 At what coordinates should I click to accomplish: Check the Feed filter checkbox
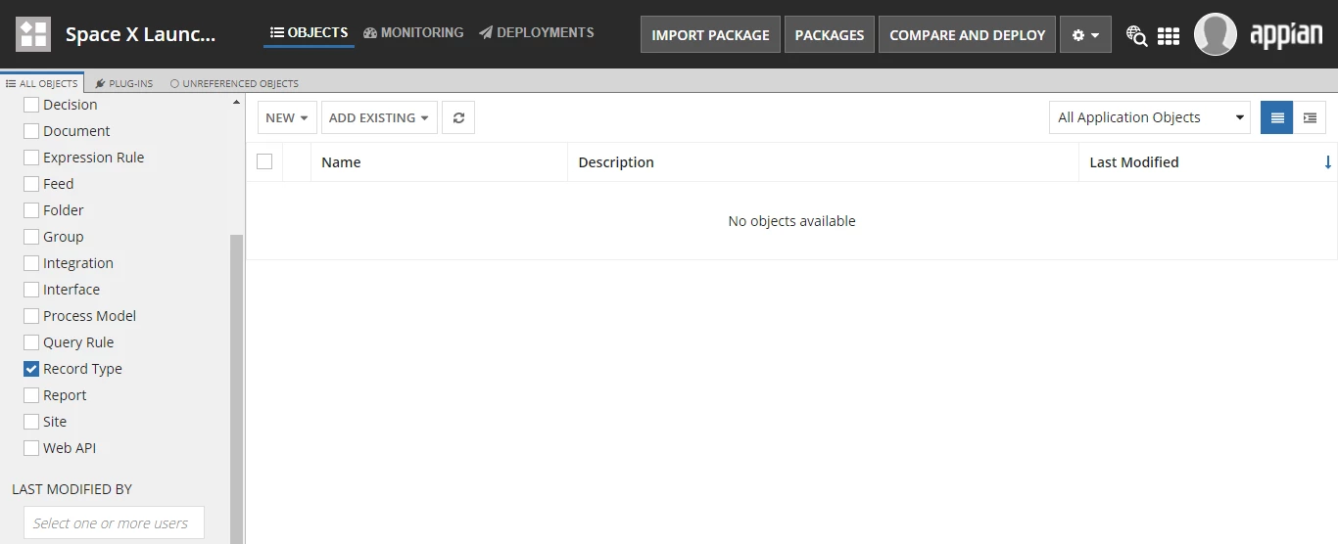[31, 184]
